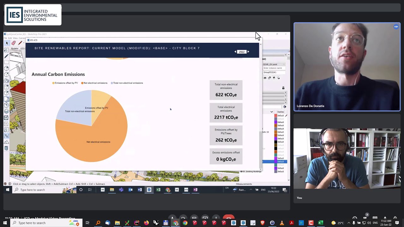Select the SketchUp arrow Select tool
Viewport: 404px width, 227px height.
point(7,43)
